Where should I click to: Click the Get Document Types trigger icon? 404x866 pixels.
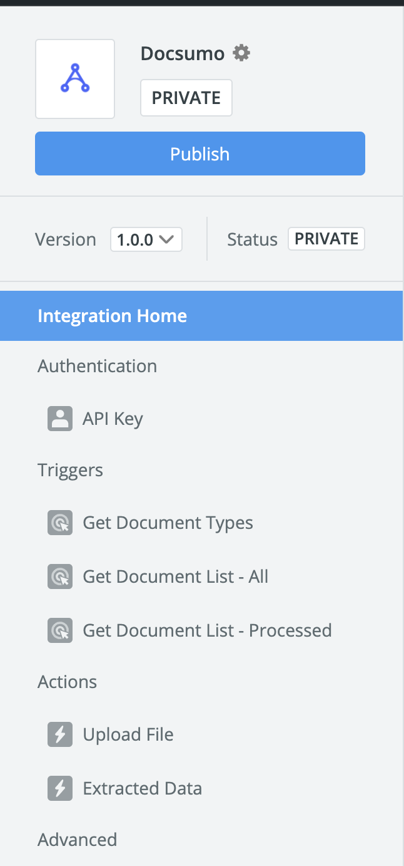tap(60, 523)
